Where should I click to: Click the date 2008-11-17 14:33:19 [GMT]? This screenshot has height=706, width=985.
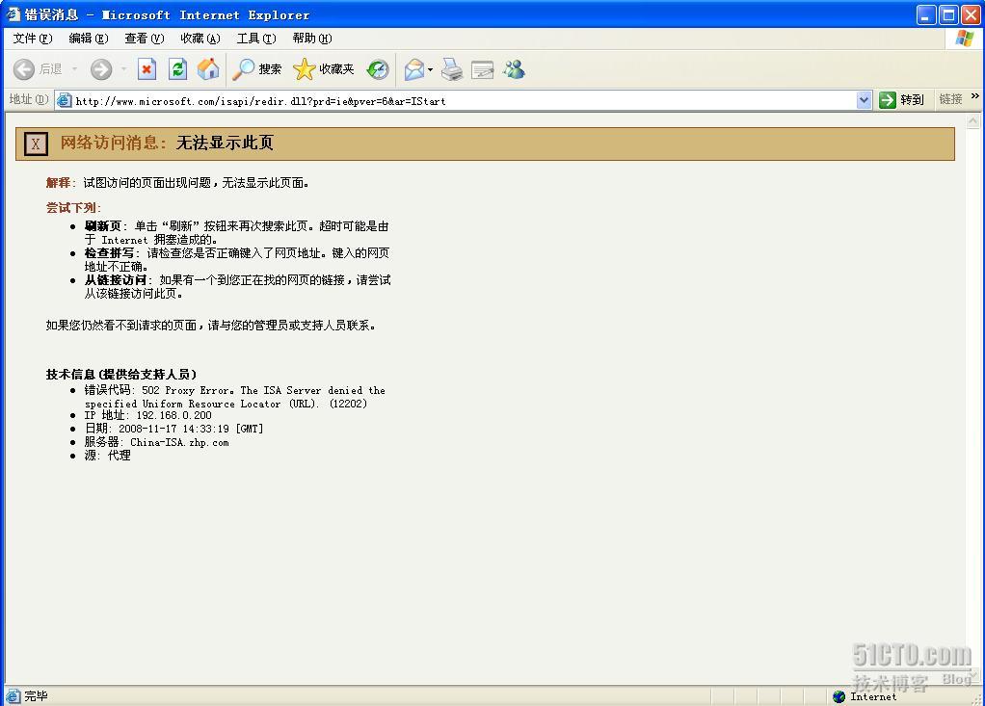191,429
